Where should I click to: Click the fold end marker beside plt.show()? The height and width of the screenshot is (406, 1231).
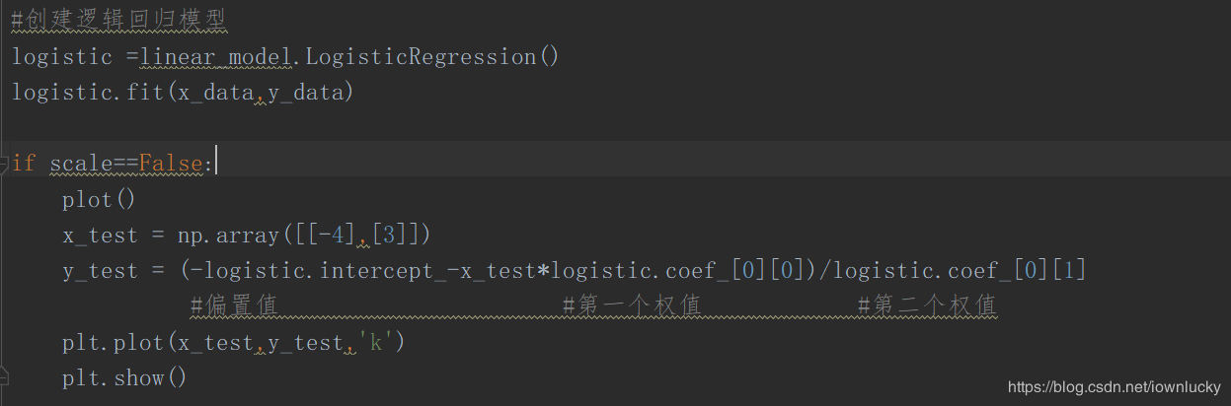coord(5,375)
